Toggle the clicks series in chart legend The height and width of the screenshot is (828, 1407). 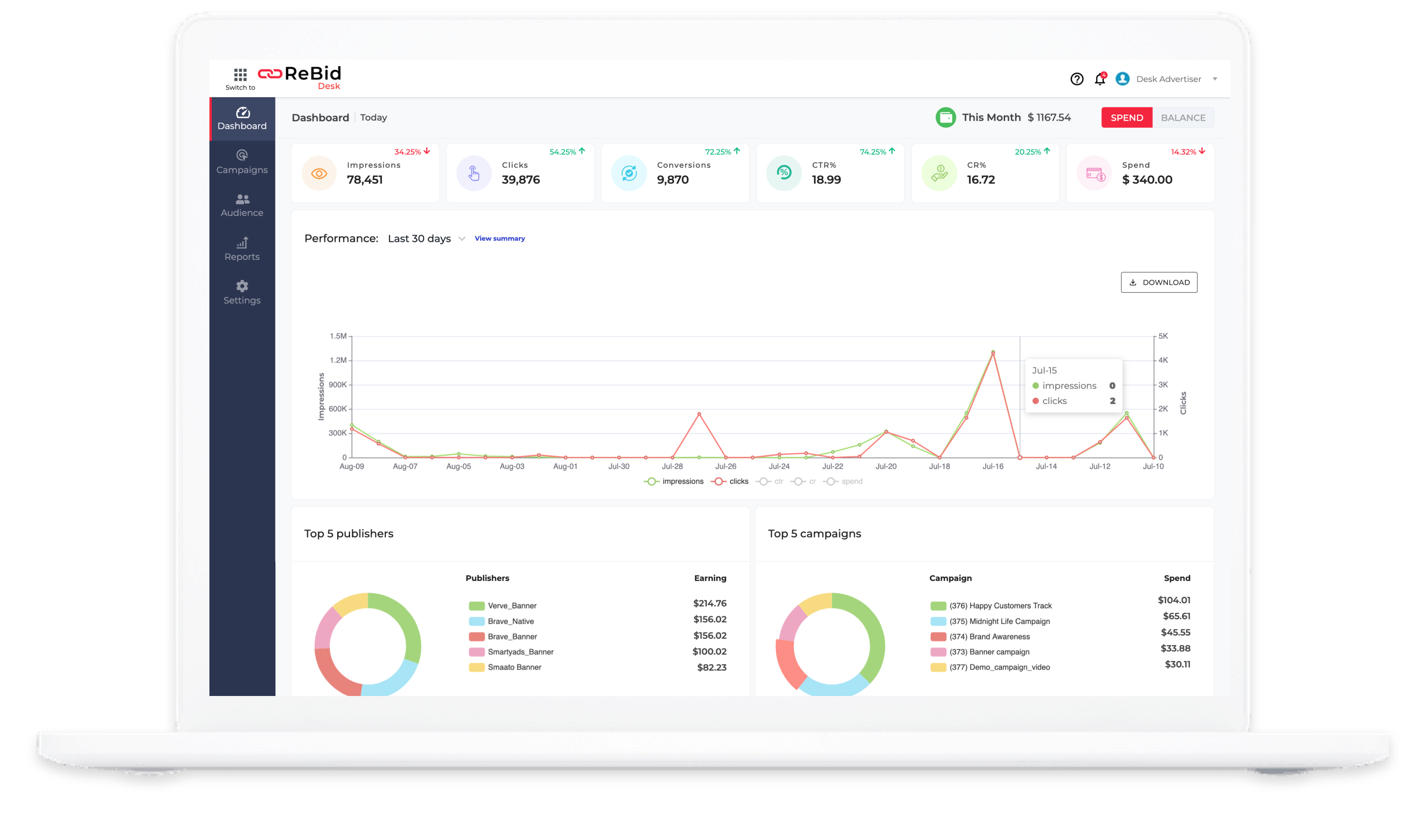[x=730, y=480]
